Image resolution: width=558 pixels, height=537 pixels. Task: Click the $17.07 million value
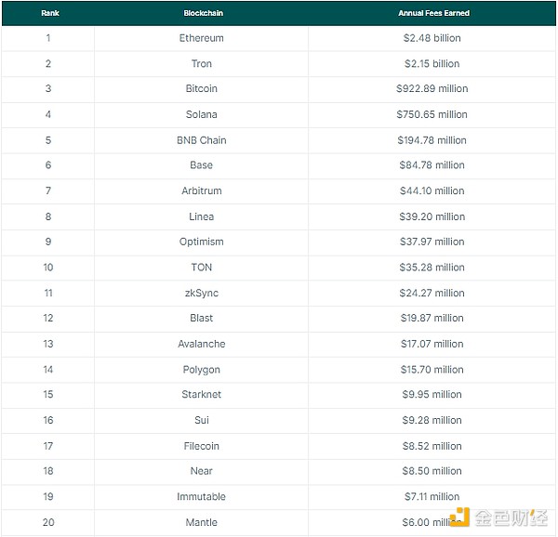[x=432, y=344]
